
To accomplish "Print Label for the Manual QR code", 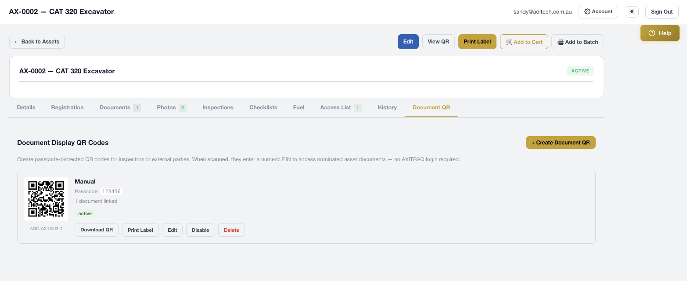I will 140,230.
